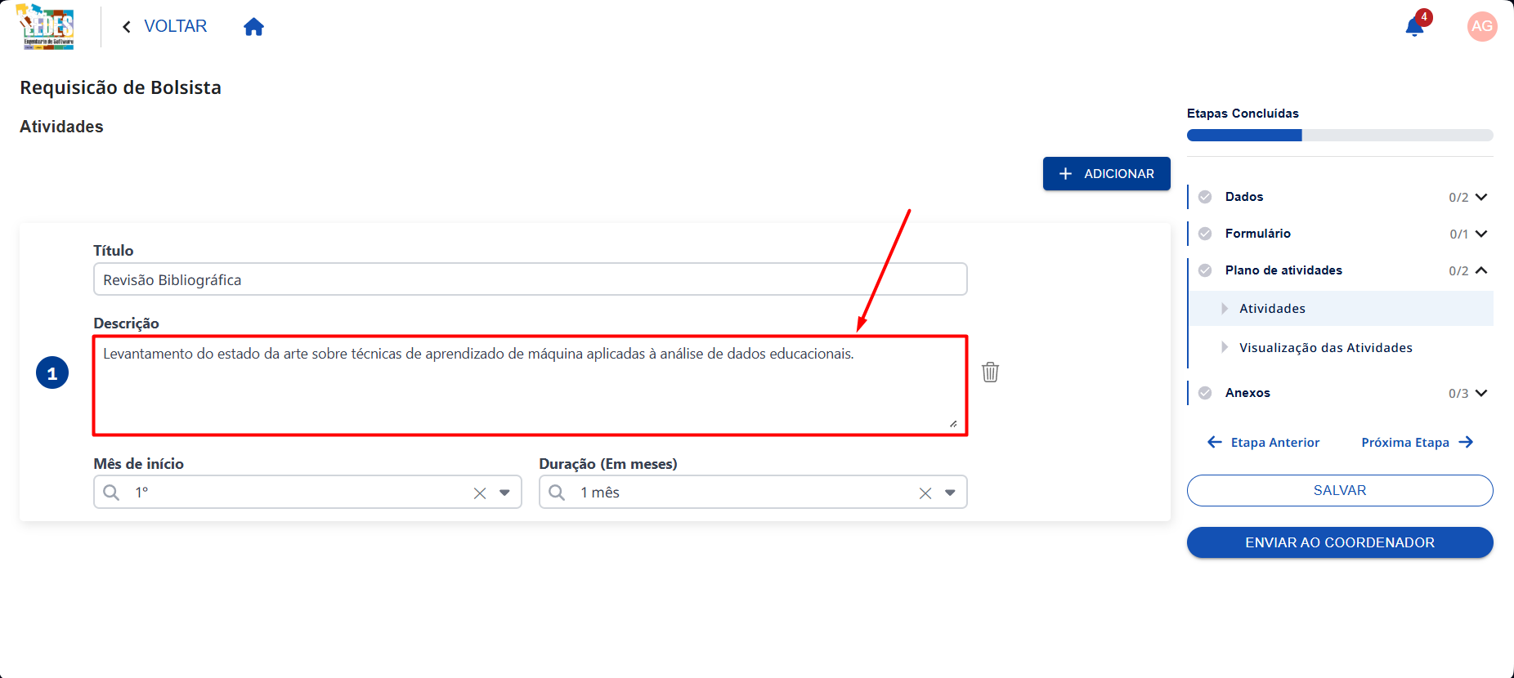Toggle the Dados step check circle
The width and height of the screenshot is (1514, 678).
click(x=1205, y=197)
